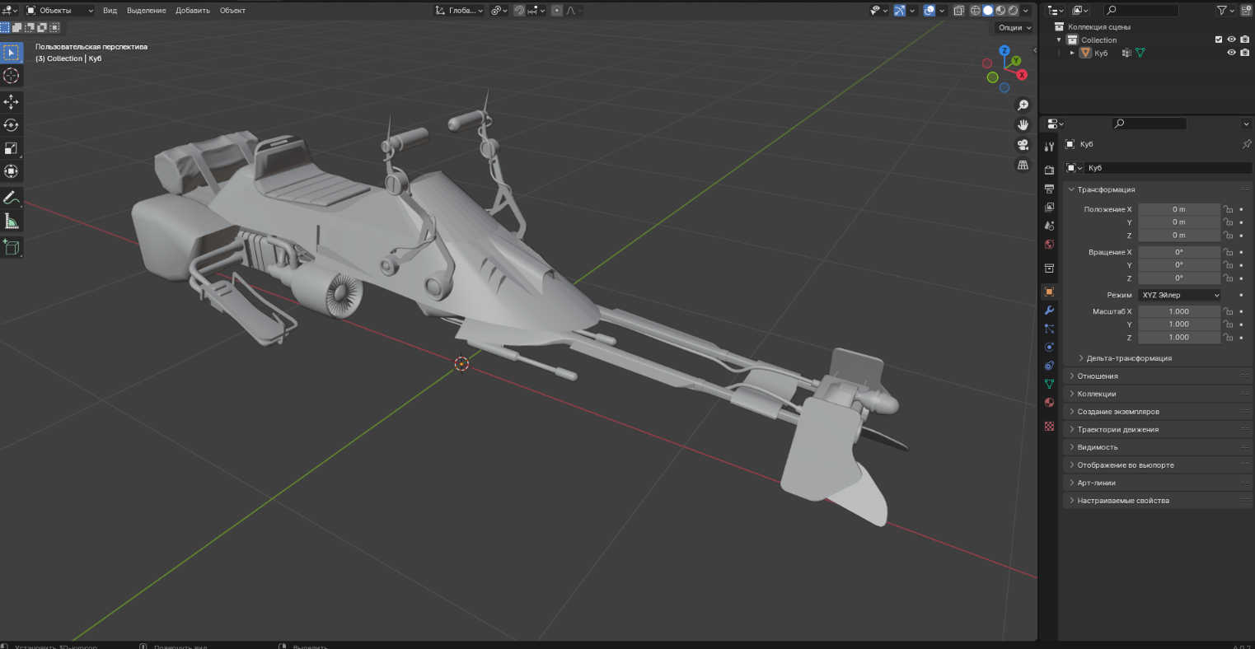Open the Material properties tab

(x=1049, y=403)
